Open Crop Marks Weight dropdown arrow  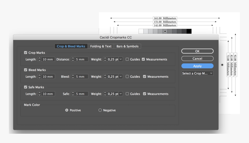[121, 59]
